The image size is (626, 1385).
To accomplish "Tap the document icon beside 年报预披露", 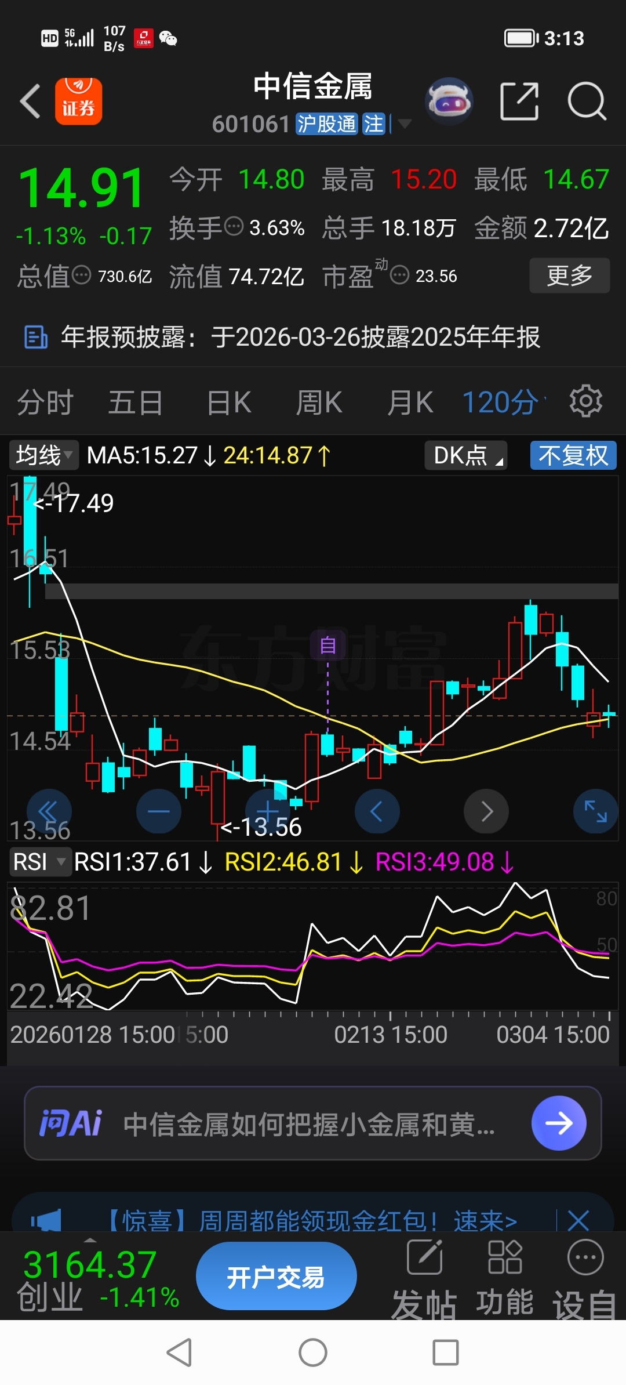I will (x=36, y=337).
